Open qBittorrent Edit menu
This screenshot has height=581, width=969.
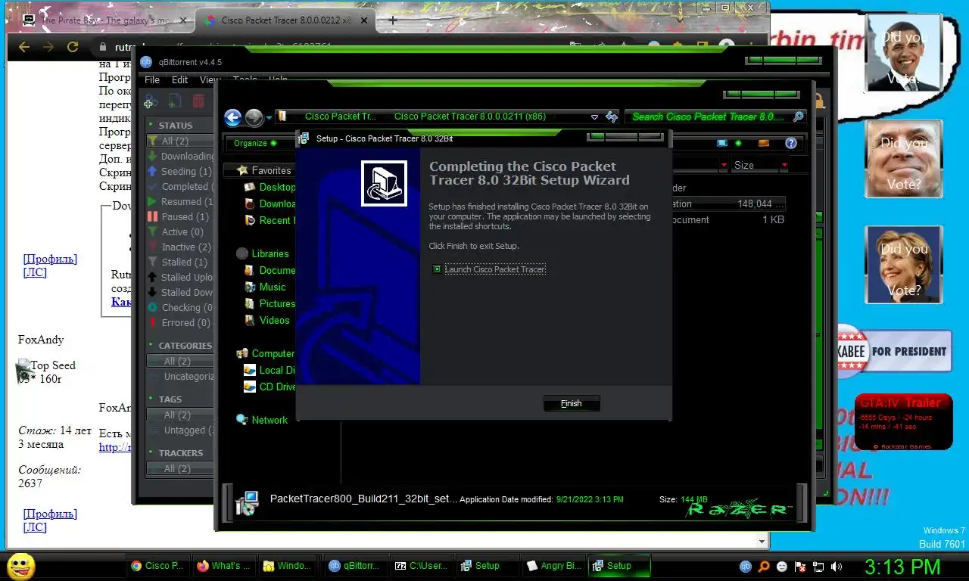pyautogui.click(x=179, y=79)
